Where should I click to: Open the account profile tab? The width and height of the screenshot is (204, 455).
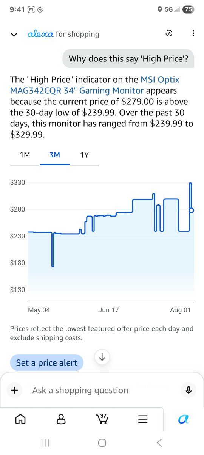[61, 419]
